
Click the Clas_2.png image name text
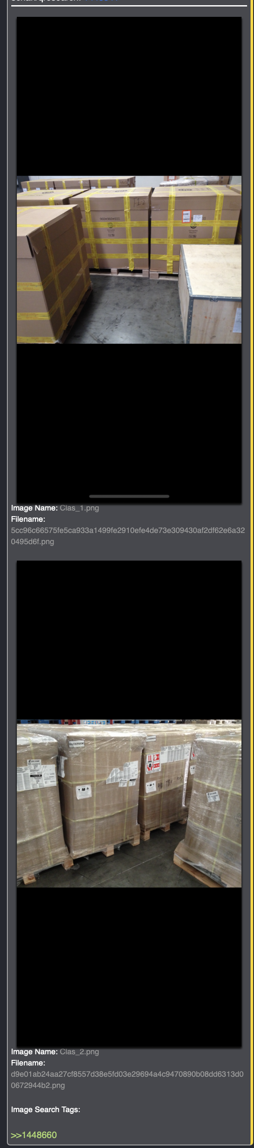(x=79, y=1052)
